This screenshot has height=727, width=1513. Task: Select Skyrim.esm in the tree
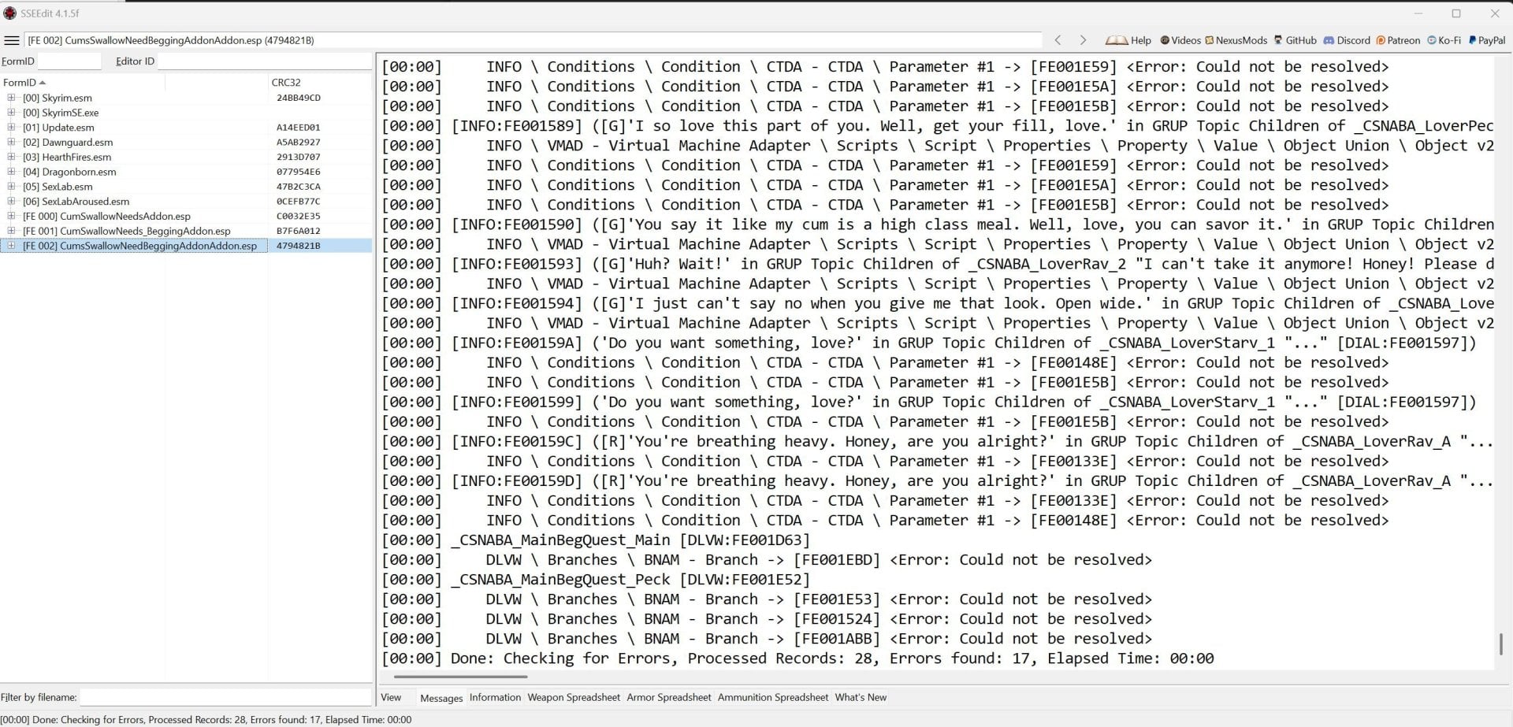(58, 98)
